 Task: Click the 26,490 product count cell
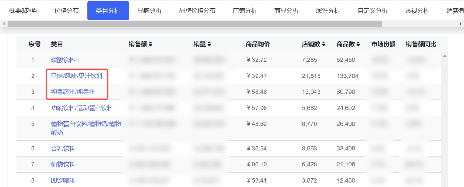click(346, 124)
